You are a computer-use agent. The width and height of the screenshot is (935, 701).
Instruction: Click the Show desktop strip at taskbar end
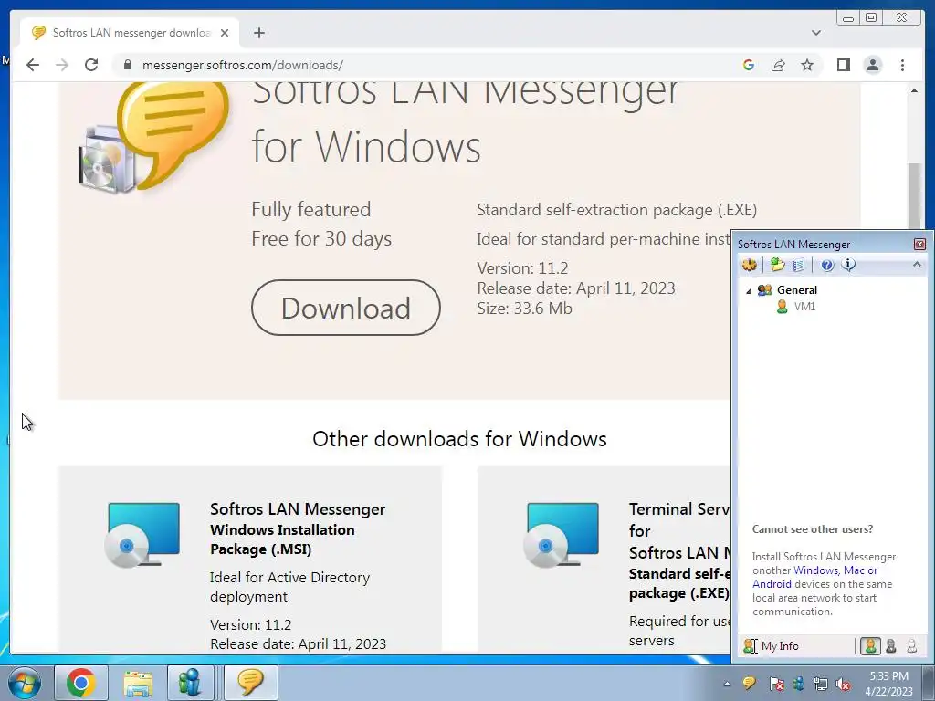click(x=930, y=683)
